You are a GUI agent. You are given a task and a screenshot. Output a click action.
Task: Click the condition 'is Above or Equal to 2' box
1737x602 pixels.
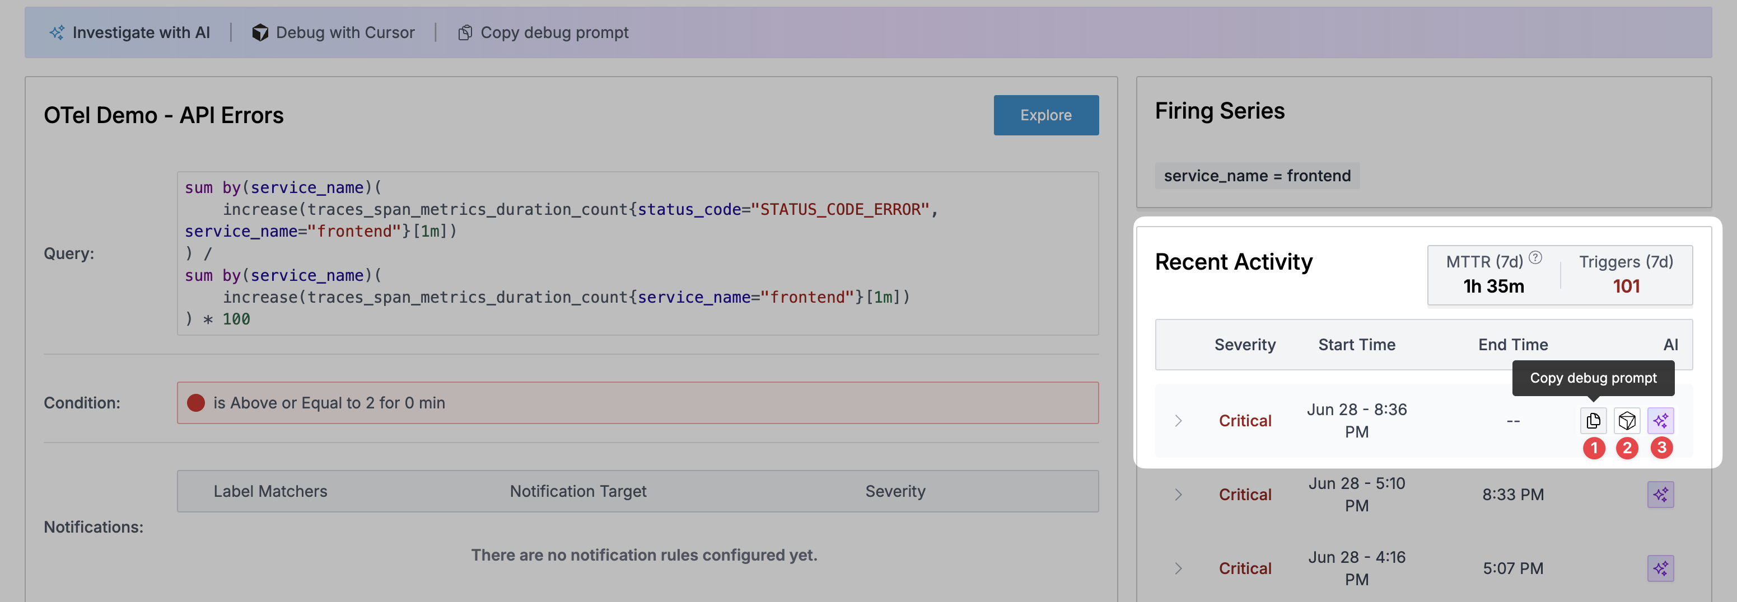click(638, 403)
